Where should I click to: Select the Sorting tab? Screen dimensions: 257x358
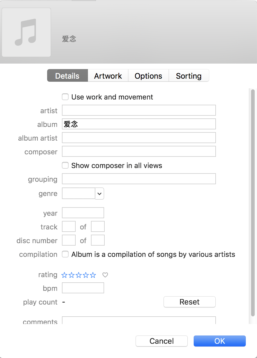(x=189, y=76)
